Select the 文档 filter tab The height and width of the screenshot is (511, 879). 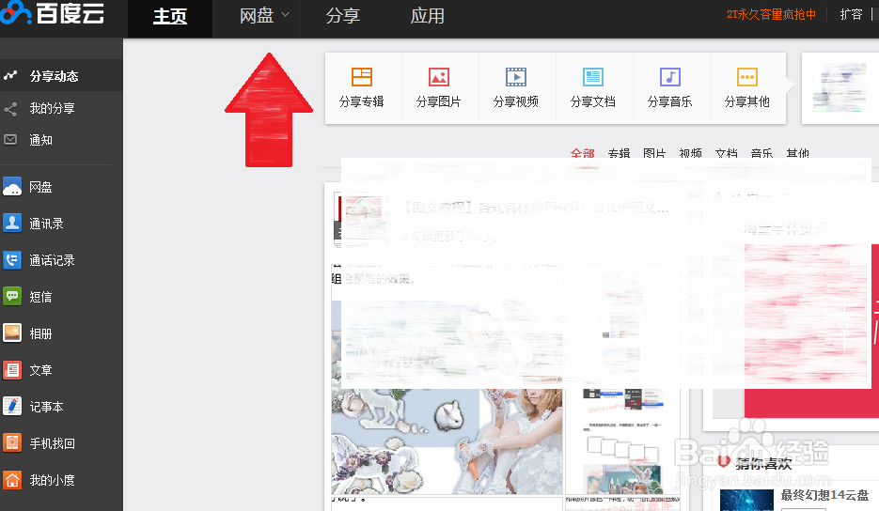(x=726, y=153)
